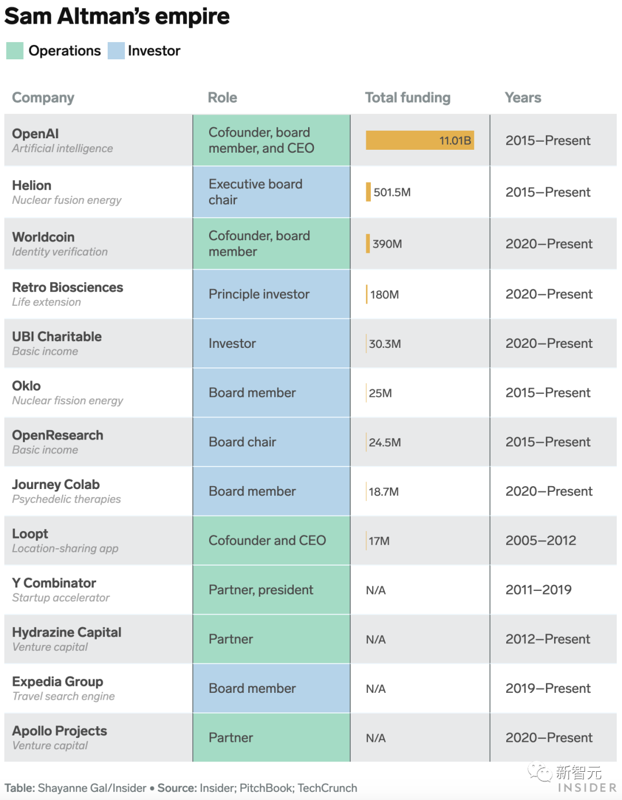Click Worldcoin's 390M funding bar

click(x=368, y=244)
